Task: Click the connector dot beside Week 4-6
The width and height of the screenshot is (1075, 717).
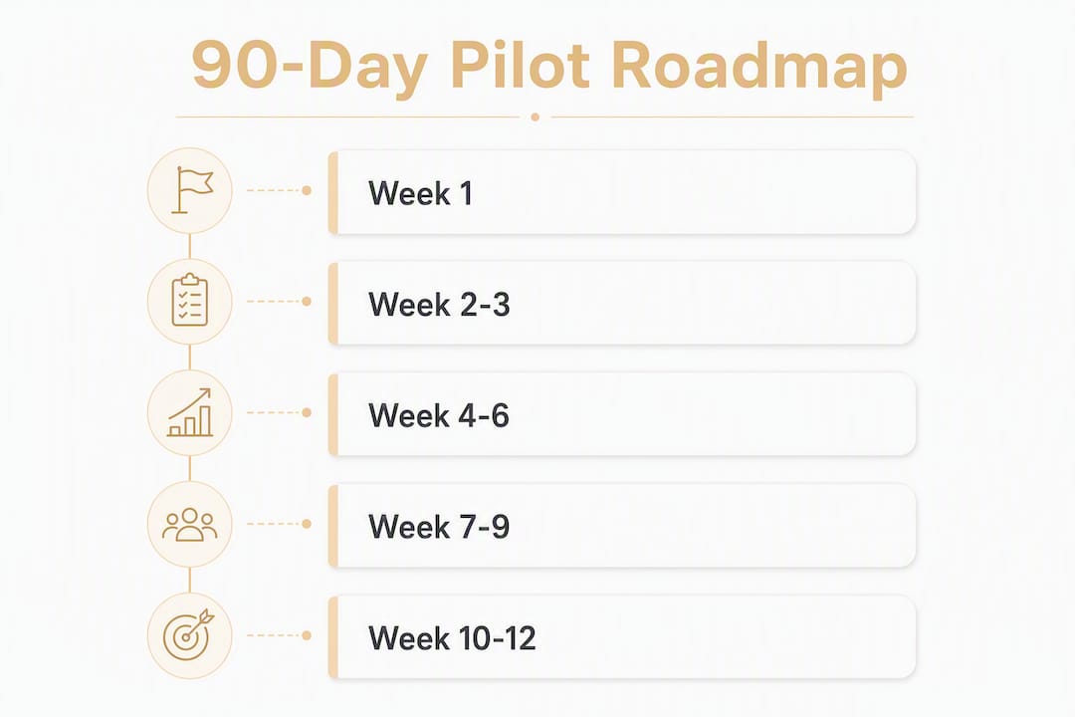Action: pos(307,412)
